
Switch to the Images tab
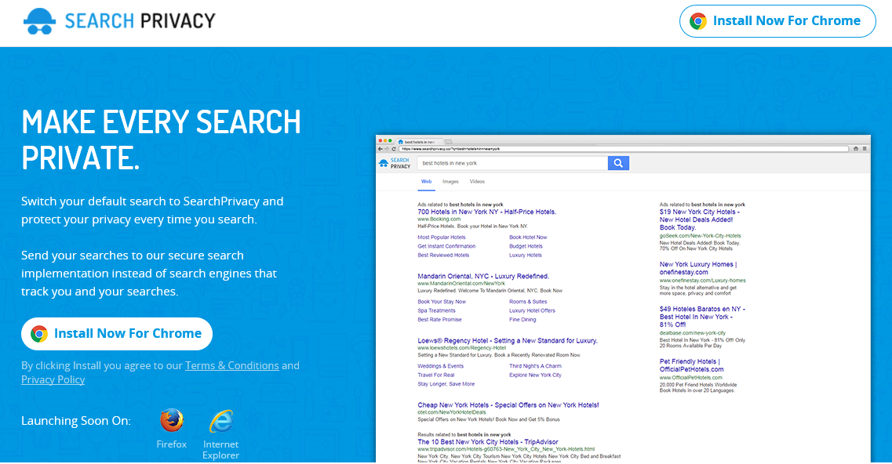(x=450, y=181)
